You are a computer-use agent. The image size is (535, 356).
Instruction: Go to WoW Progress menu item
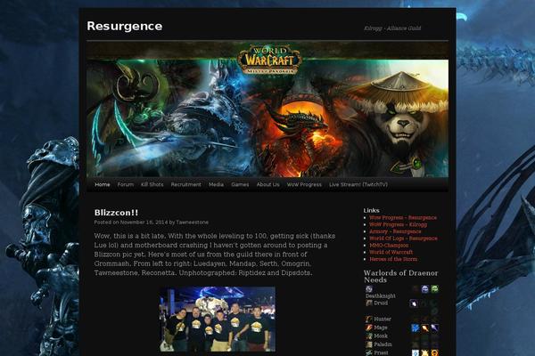click(304, 184)
